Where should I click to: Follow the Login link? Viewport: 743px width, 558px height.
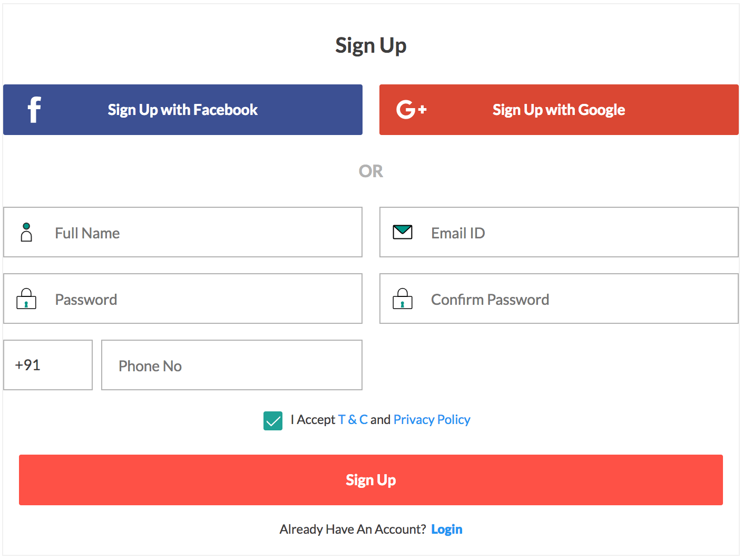446,530
